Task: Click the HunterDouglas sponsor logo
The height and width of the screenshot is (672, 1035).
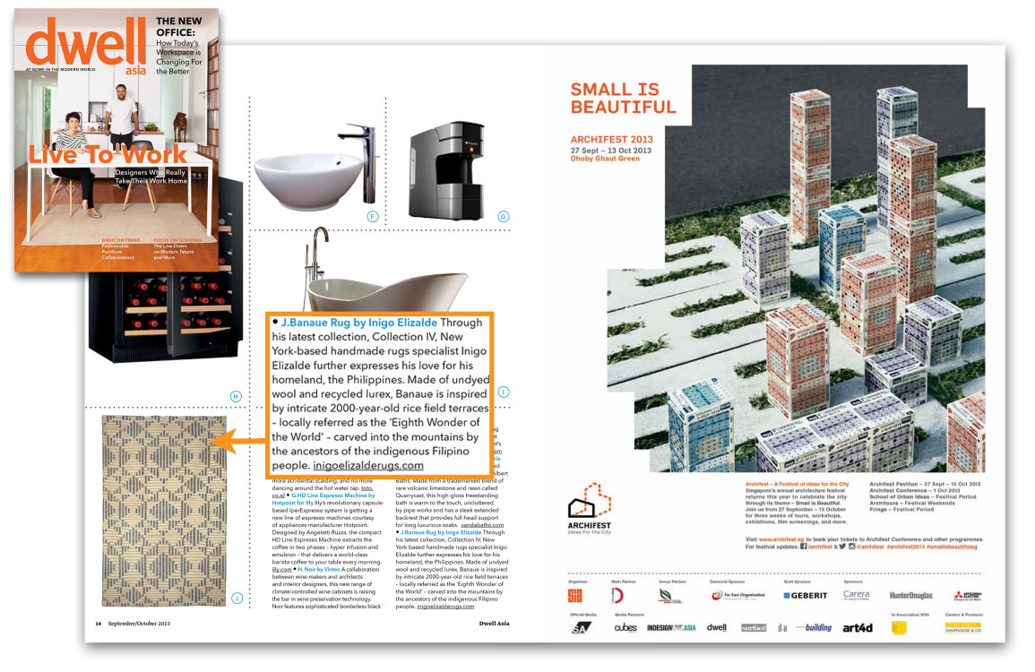Action: pyautogui.click(x=910, y=595)
